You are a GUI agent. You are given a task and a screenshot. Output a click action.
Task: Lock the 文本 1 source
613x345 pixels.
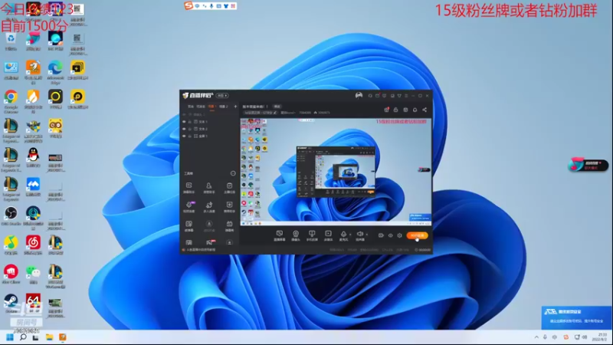(x=190, y=122)
